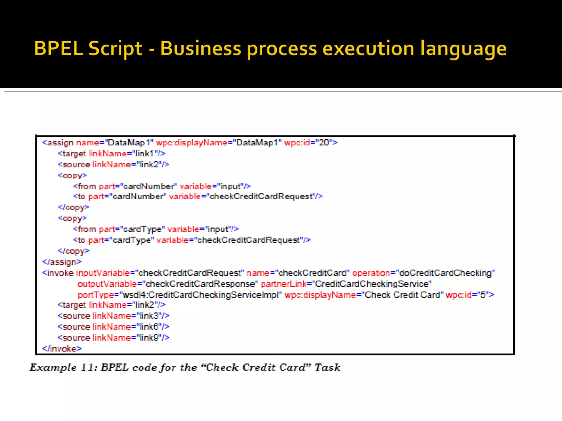Click the invoke inputVariable line
Screen dimensions: 562x421
click(268, 273)
